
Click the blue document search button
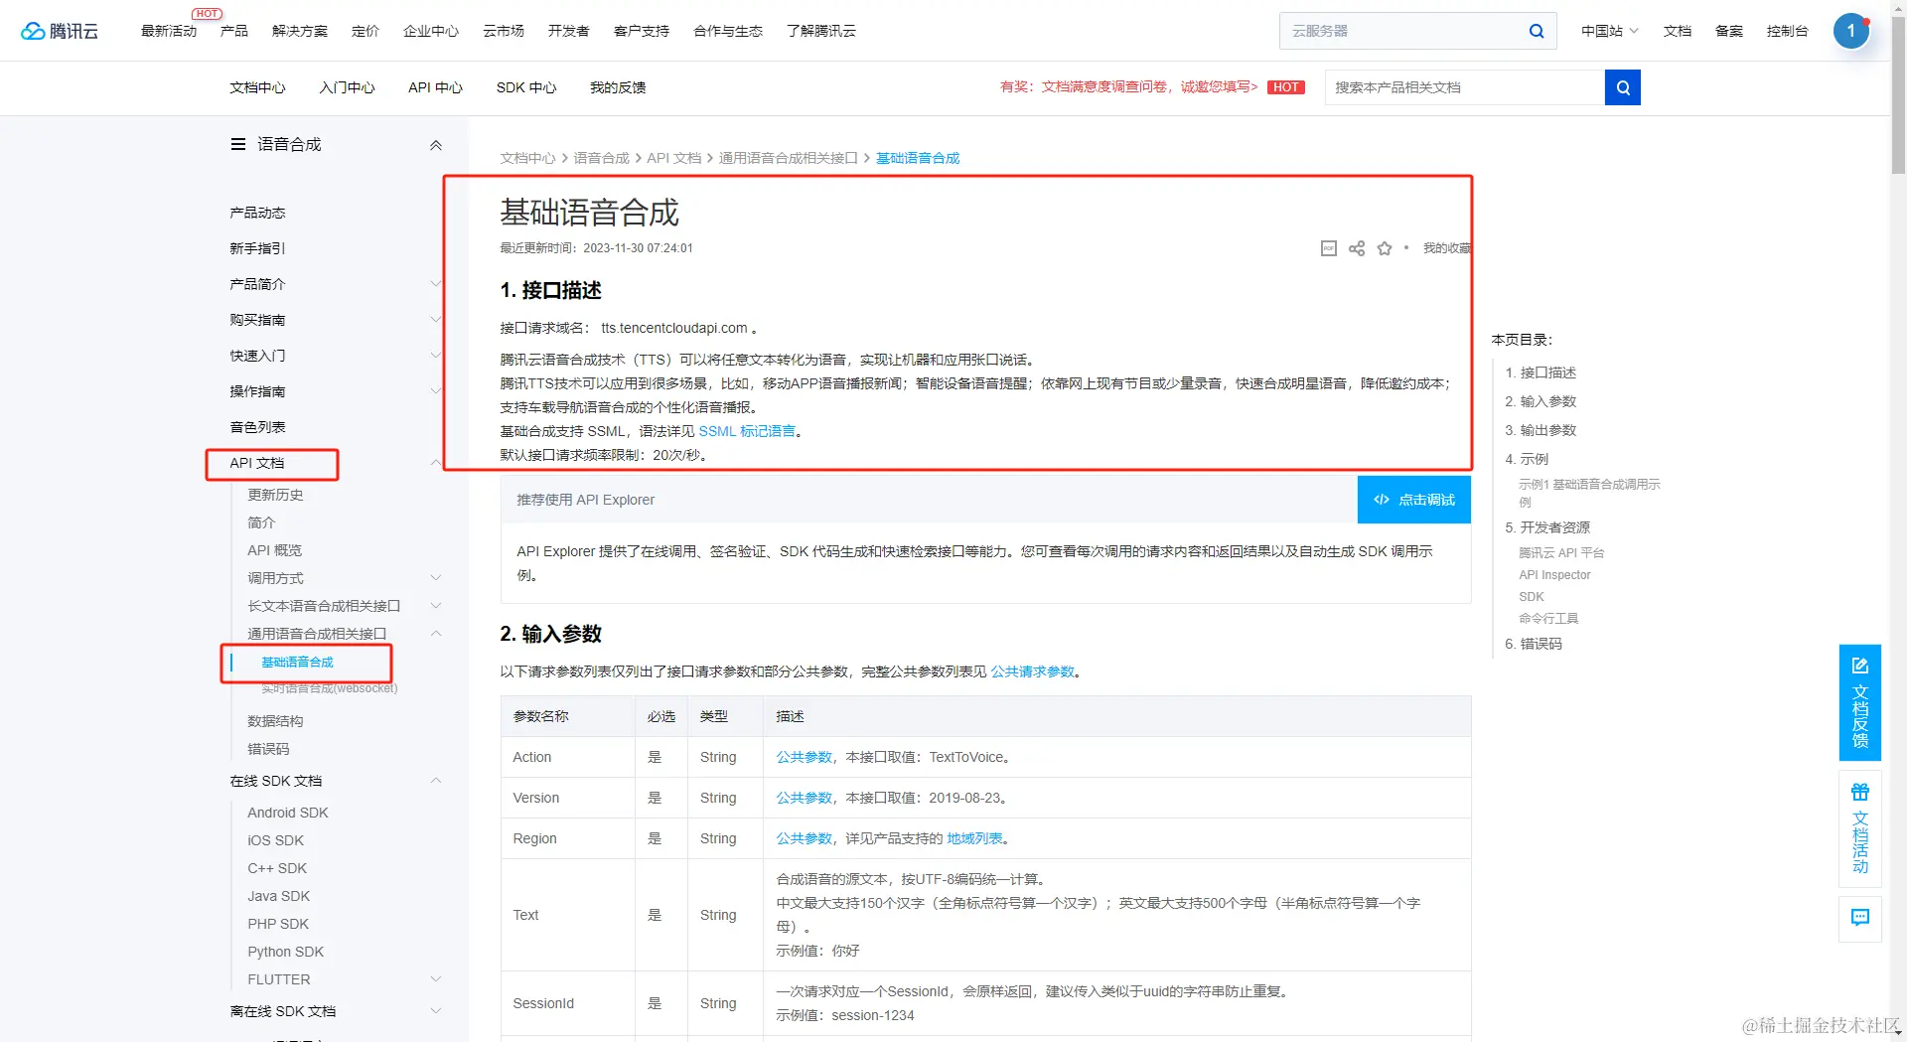pos(1622,87)
